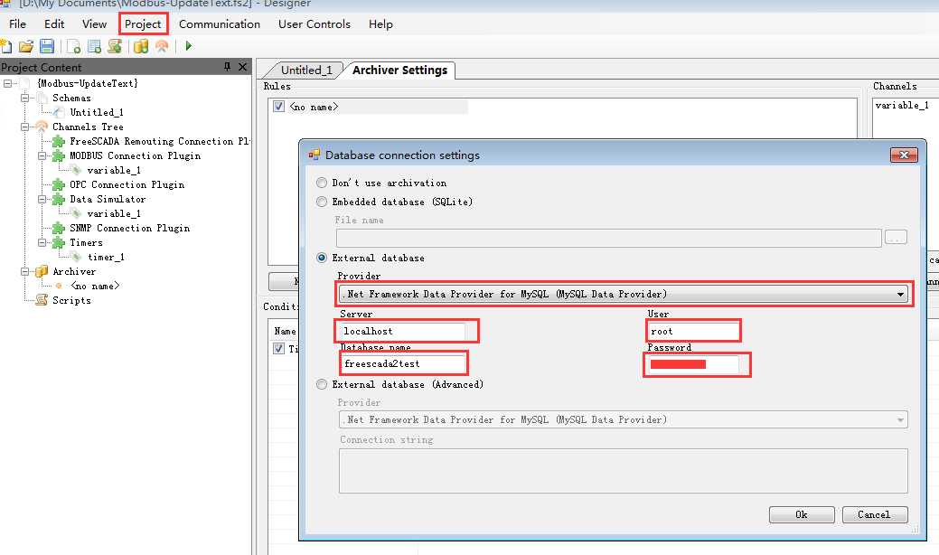Image resolution: width=939 pixels, height=555 pixels.
Task: Pin the Project Content panel
Action: tap(227, 67)
